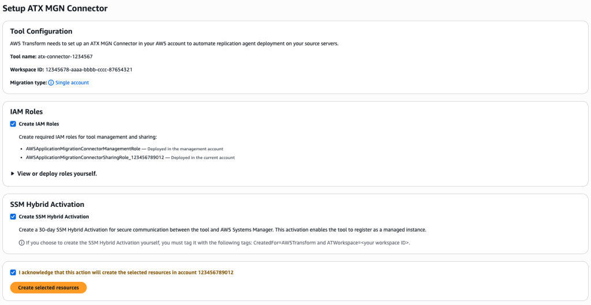Click the Create selected resources button

(48, 288)
